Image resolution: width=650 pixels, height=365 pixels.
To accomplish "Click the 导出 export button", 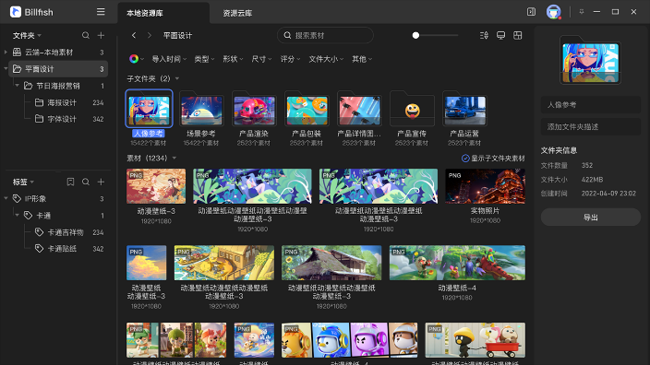I will tap(591, 218).
